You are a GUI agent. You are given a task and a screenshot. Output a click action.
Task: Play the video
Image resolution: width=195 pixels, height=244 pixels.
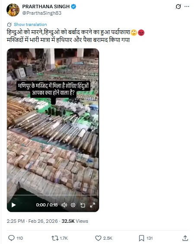(14, 205)
